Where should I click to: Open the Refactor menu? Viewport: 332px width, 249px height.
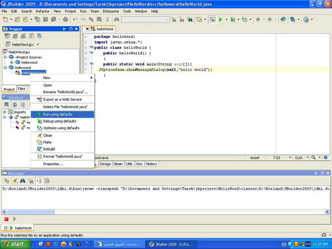pos(43,11)
